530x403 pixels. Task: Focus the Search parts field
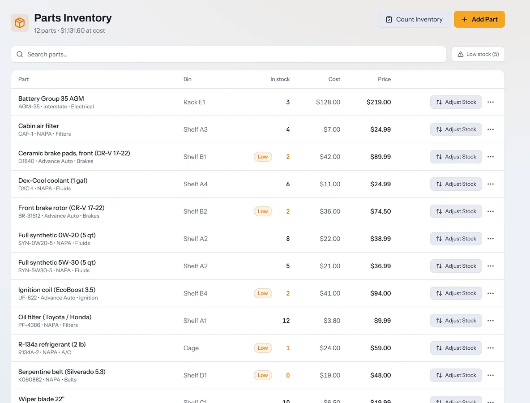(x=228, y=55)
